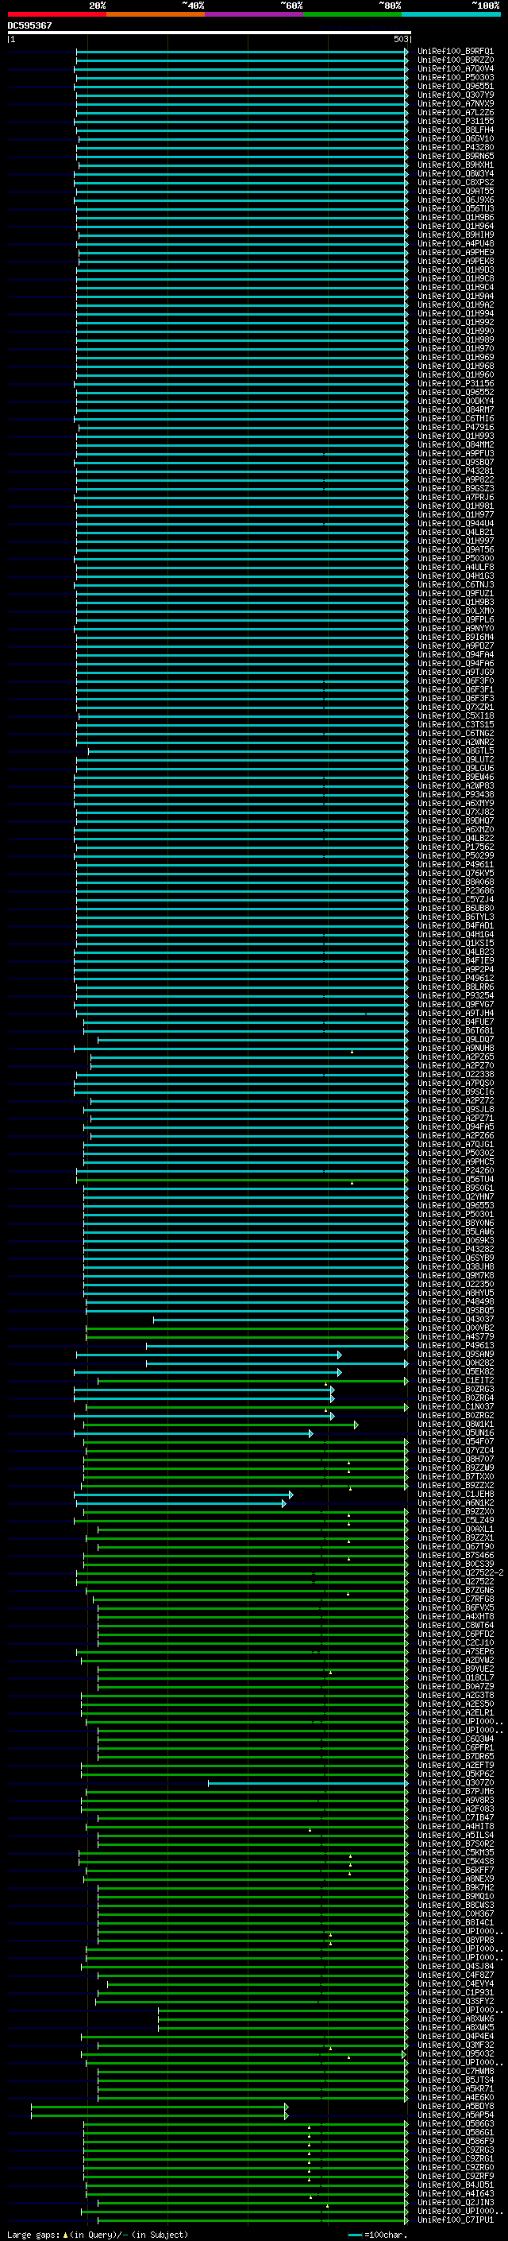Viewport: 508px width, 2241px height.
Task: Select the UniRef100_A5AP54 label
Action: click(455, 2115)
